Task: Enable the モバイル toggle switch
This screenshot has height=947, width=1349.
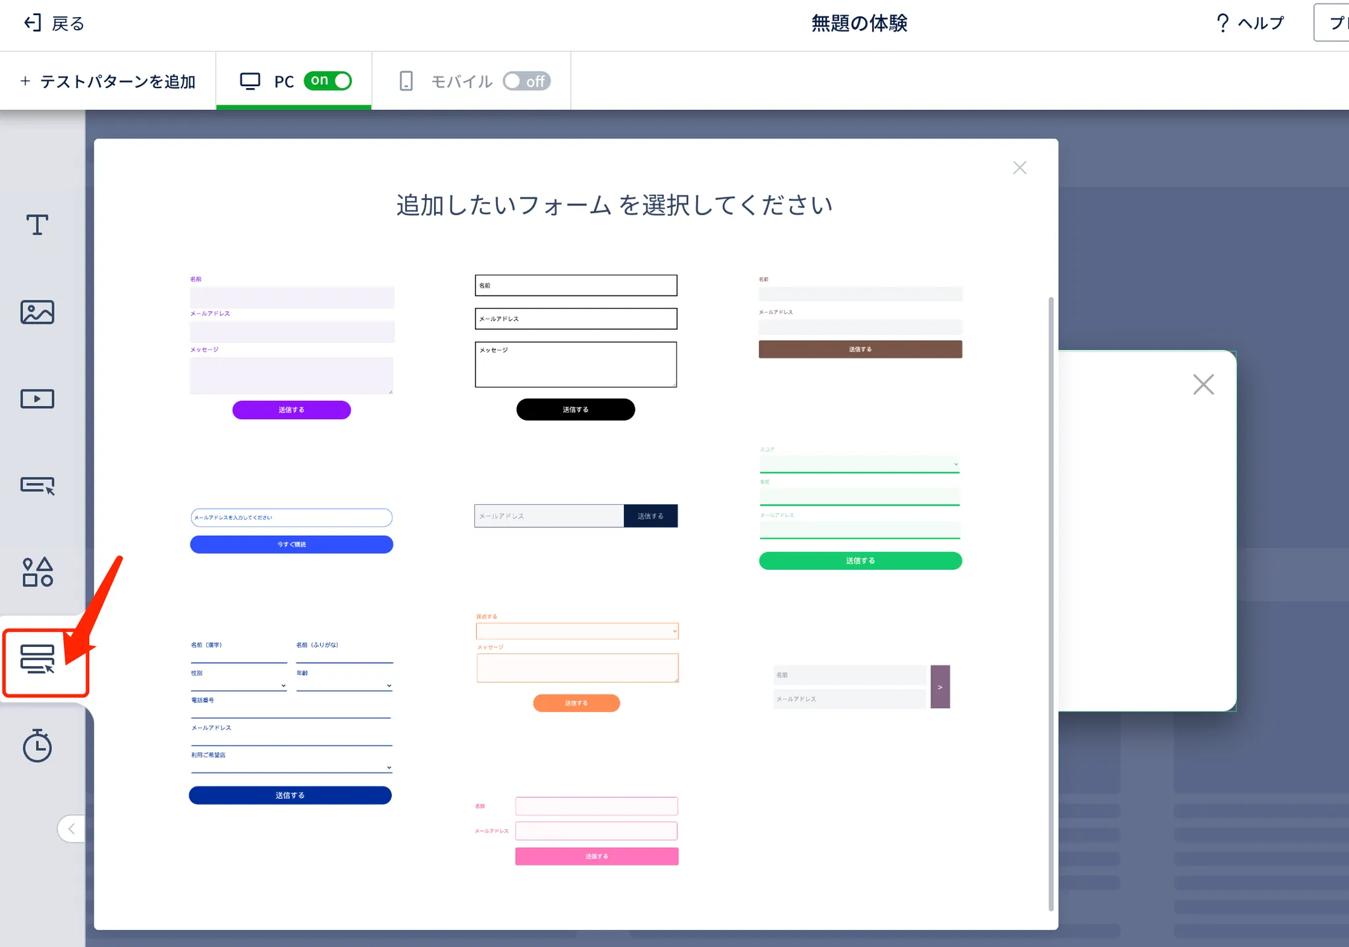Action: [x=526, y=81]
